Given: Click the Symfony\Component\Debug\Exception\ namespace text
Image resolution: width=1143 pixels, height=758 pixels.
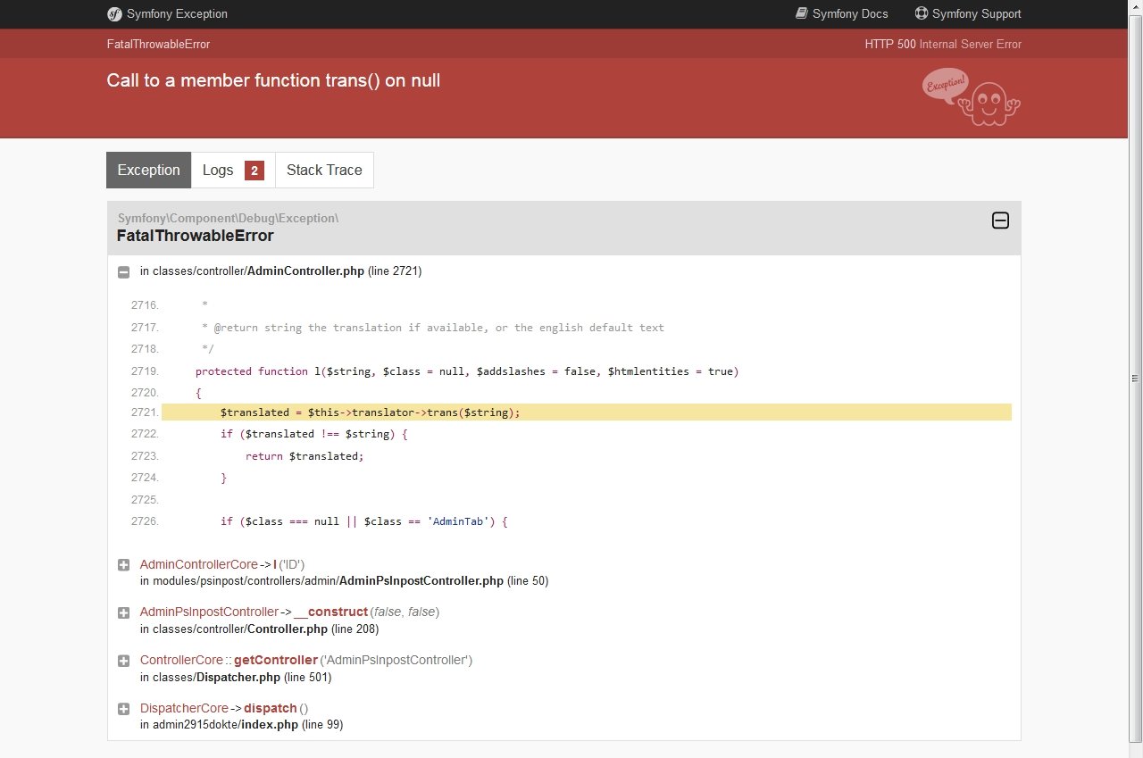Looking at the screenshot, I should pos(228,218).
